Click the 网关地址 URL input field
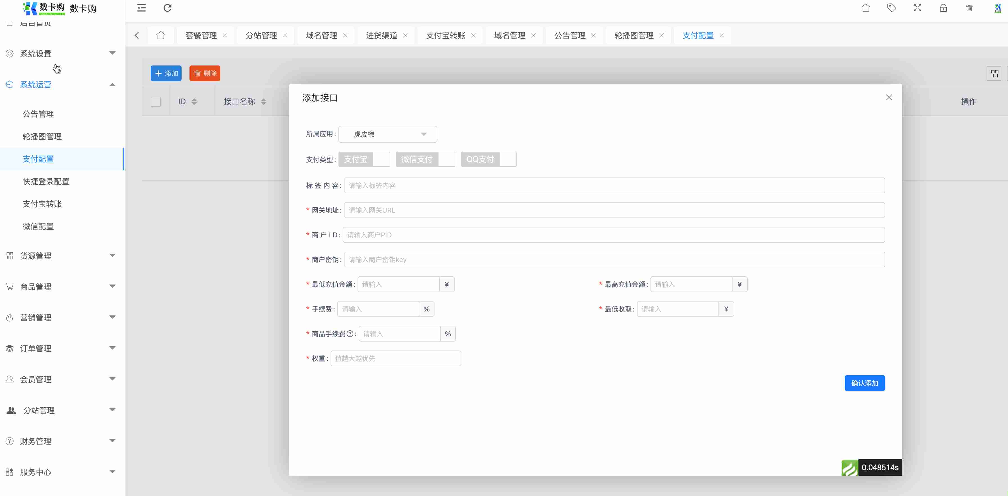The image size is (1008, 496). pos(614,210)
